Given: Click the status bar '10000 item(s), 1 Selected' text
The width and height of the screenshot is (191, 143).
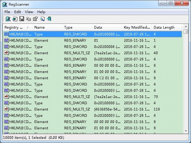Looking at the screenshot, I should click(x=25, y=138).
